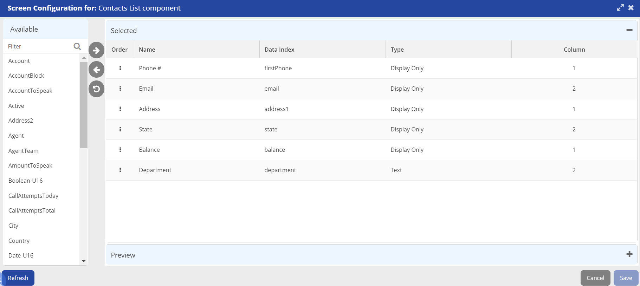
Task: Select Address2 in the Available list
Action: [21, 121]
